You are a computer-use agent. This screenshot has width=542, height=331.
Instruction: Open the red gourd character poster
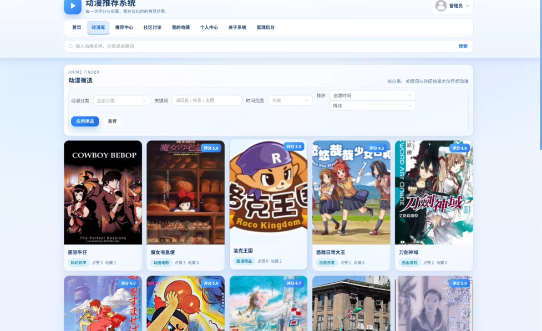click(x=186, y=303)
